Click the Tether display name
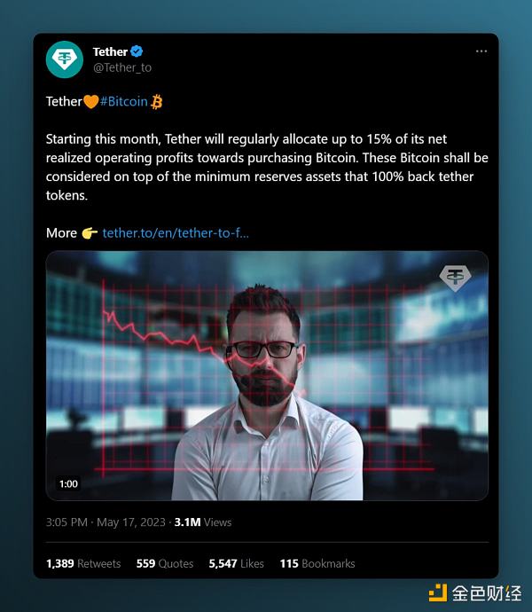The width and height of the screenshot is (532, 612). [x=111, y=51]
